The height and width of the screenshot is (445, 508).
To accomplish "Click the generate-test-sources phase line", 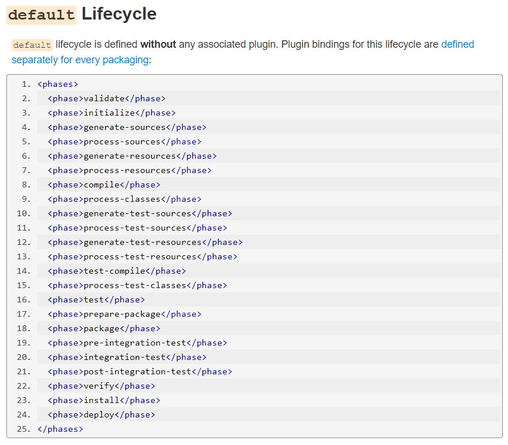I will point(269,213).
